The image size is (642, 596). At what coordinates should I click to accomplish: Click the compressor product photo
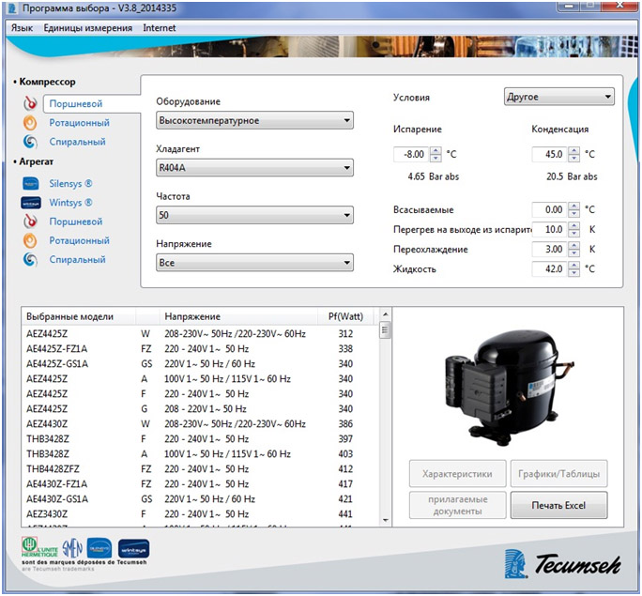pos(509,386)
